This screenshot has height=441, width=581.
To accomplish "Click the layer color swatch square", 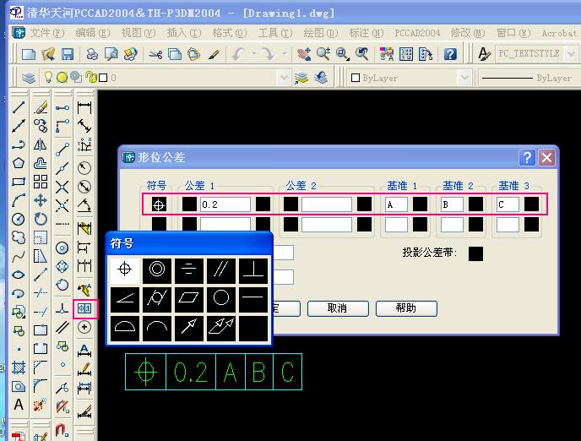I will click(103, 78).
